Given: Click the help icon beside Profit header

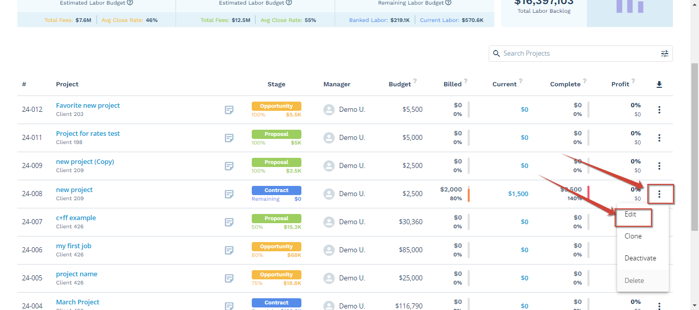Looking at the screenshot, I should pyautogui.click(x=634, y=81).
